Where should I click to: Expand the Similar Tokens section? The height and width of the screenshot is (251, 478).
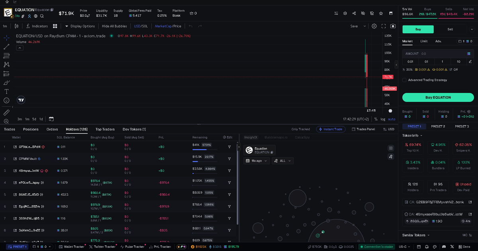pos(416,235)
